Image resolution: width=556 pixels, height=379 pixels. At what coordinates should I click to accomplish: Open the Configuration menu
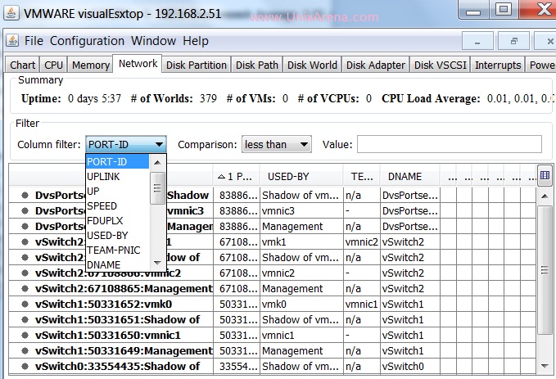click(x=87, y=41)
